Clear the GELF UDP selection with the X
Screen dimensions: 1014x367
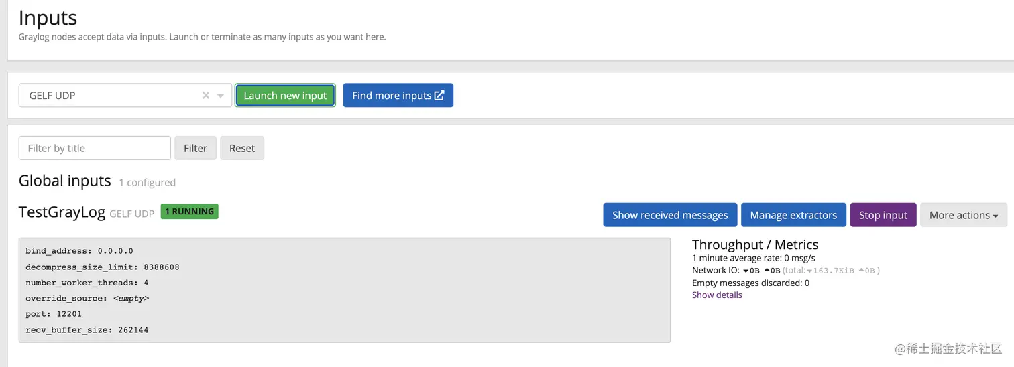click(x=206, y=96)
